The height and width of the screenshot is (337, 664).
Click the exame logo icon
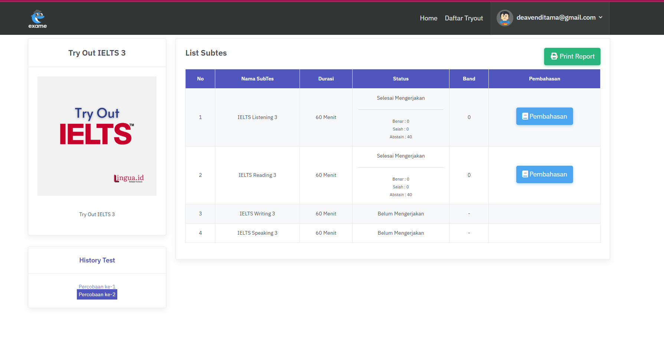37,19
